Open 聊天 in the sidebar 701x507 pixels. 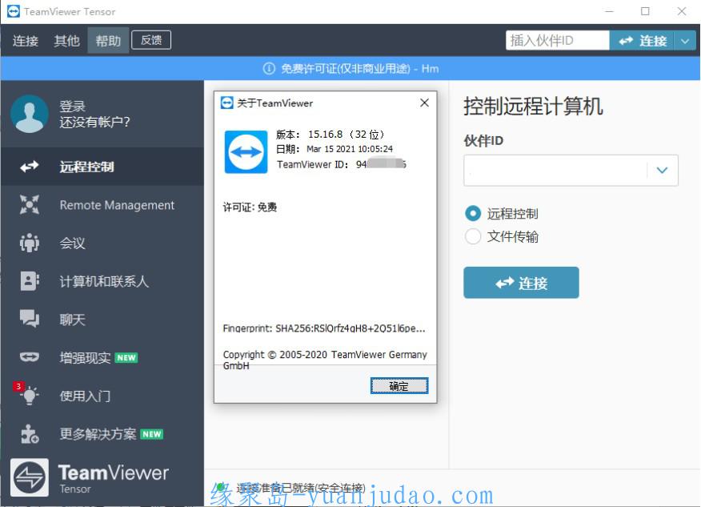click(102, 319)
